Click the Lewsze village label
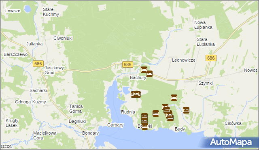 pyautogui.click(x=13, y=11)
